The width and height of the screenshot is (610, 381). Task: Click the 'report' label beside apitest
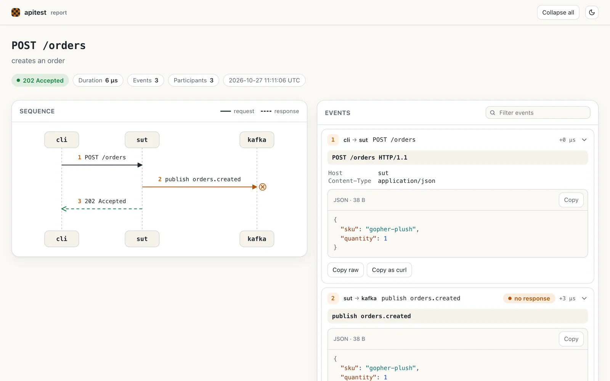(59, 13)
